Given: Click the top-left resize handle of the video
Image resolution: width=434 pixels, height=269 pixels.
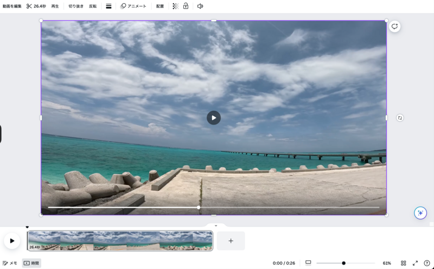Looking at the screenshot, I should [x=41, y=21].
